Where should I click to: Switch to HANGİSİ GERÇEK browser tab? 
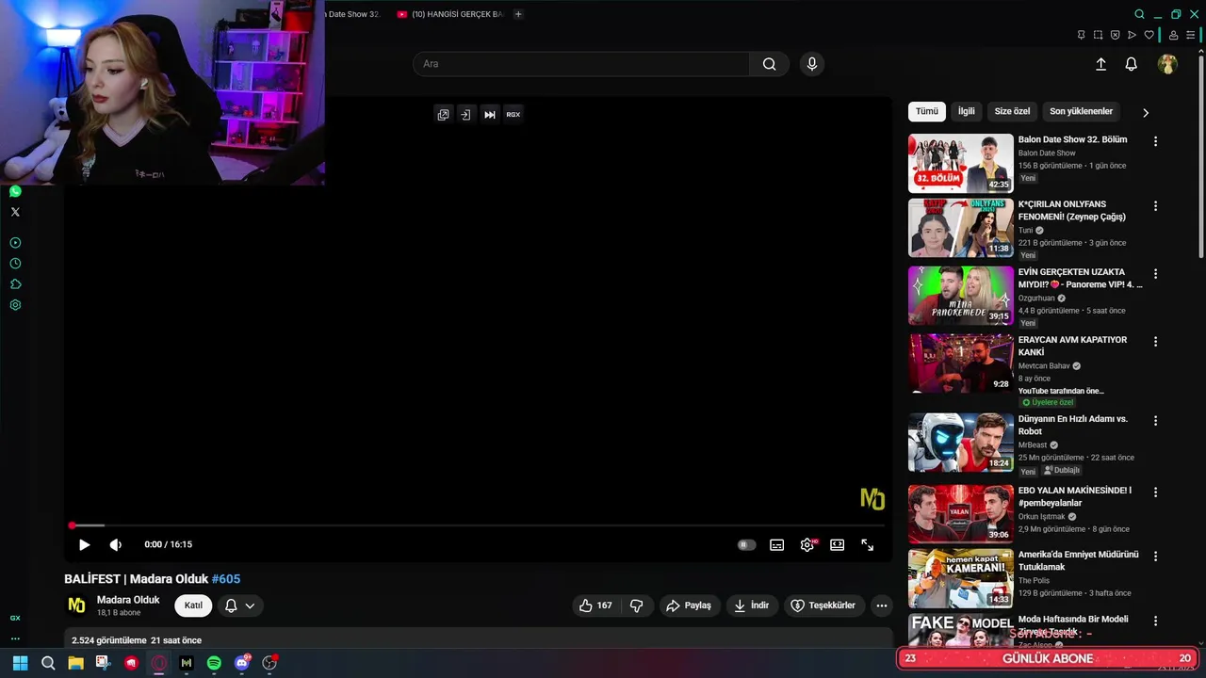tap(450, 14)
